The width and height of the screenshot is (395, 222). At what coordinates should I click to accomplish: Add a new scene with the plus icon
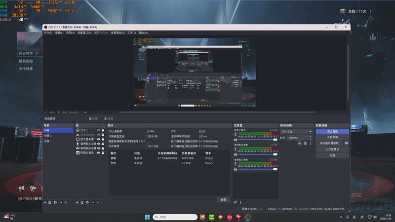click(x=45, y=202)
